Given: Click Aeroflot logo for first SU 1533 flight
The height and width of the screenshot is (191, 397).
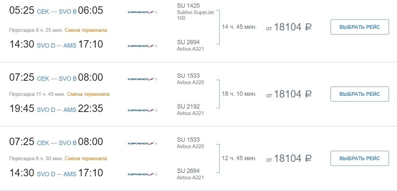Looking at the screenshot, I should [142, 79].
